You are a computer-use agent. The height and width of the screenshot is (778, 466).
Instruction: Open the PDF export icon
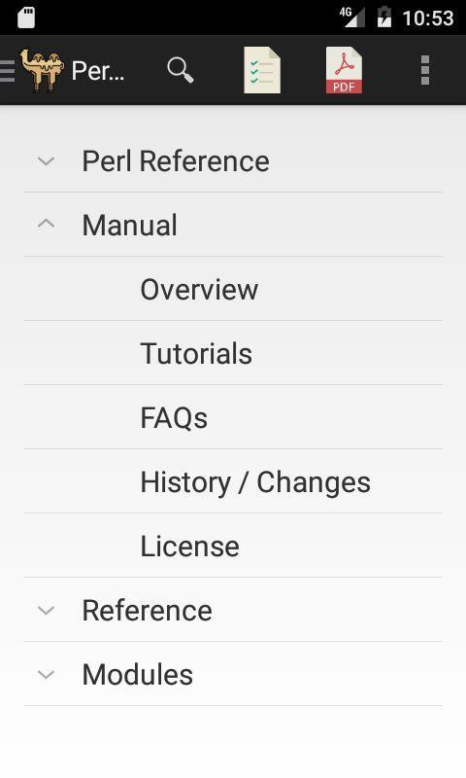click(344, 70)
